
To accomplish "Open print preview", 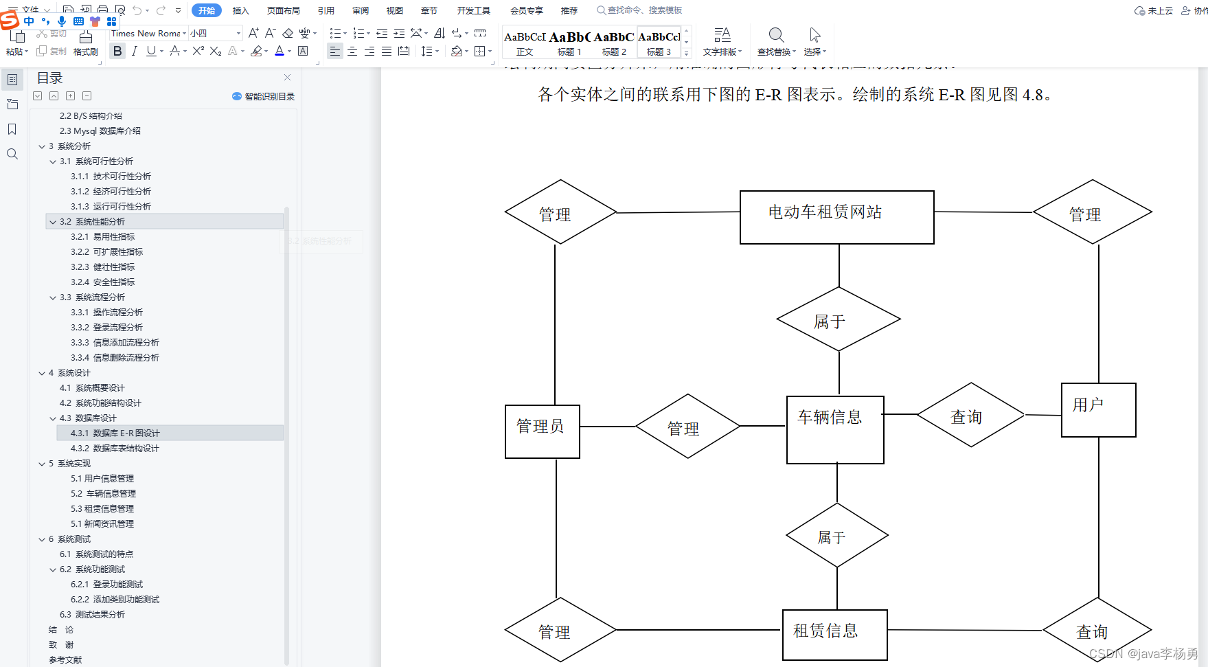I will click(x=119, y=10).
